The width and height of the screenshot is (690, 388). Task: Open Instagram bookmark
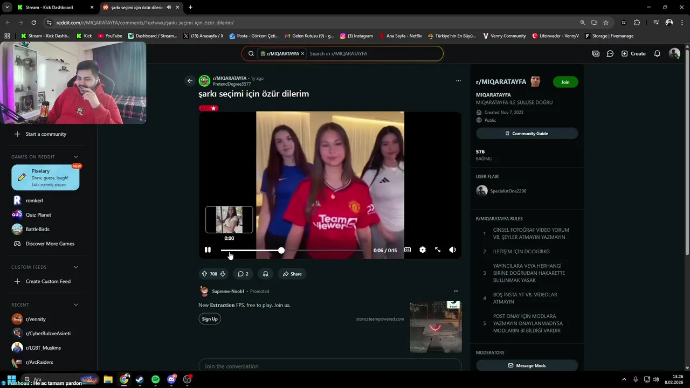coord(356,36)
